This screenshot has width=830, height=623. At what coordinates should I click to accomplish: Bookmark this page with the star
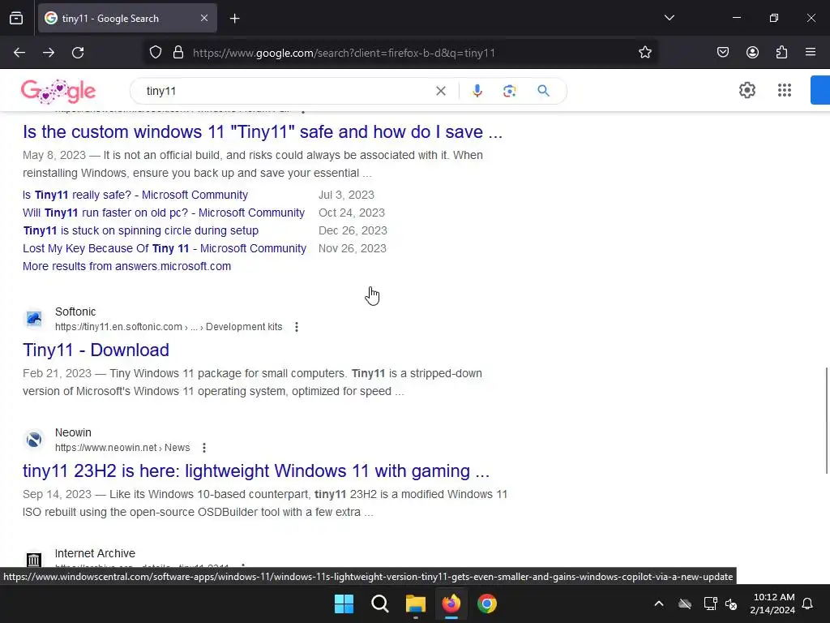click(x=644, y=53)
